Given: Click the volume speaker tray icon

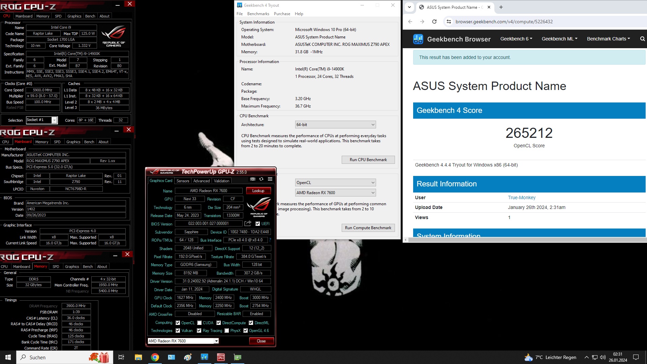Looking at the screenshot, I should pyautogui.click(x=603, y=357).
